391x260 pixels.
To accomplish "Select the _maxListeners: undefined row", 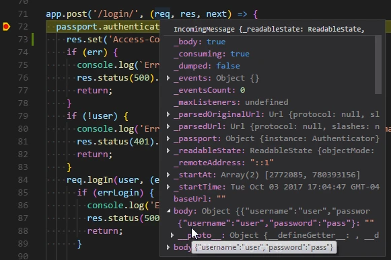I will pyautogui.click(x=231, y=102).
